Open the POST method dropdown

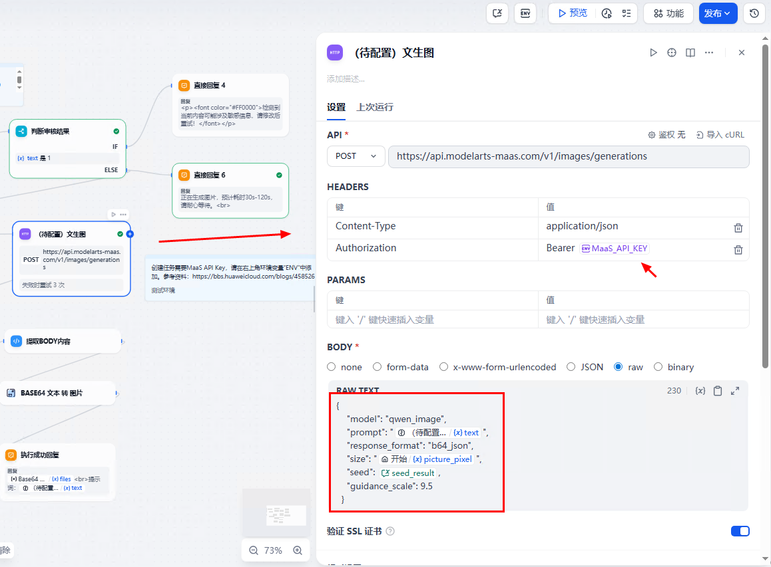pyautogui.click(x=356, y=156)
